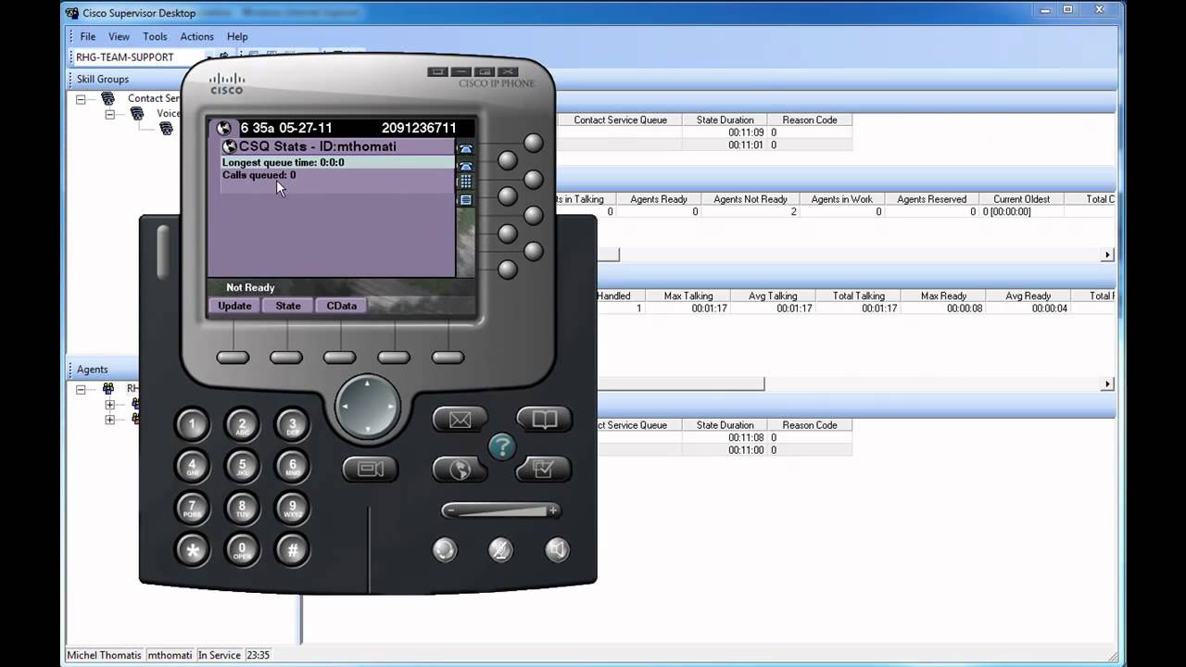Open the Settings checkmark button on the phone
Screen dimensions: 1186x667
tap(544, 470)
